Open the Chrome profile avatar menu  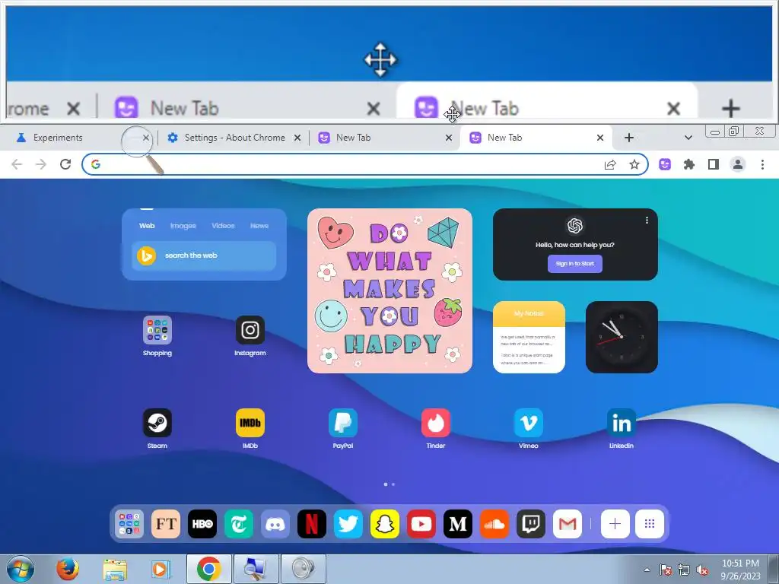coord(738,164)
